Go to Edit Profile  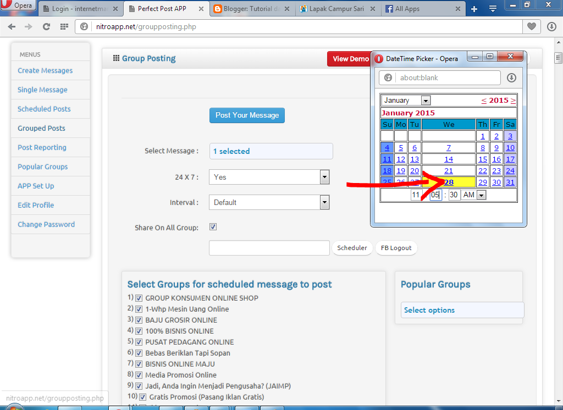click(x=36, y=206)
